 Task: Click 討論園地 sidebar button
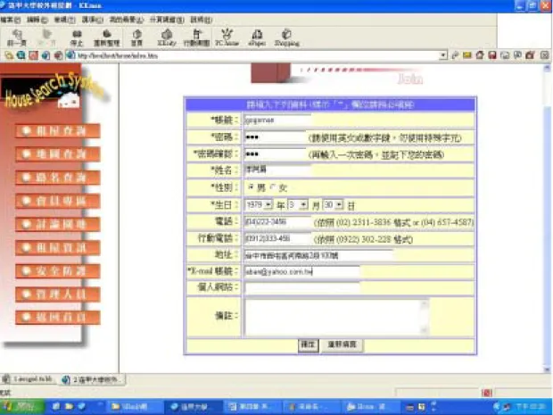[x=57, y=224]
